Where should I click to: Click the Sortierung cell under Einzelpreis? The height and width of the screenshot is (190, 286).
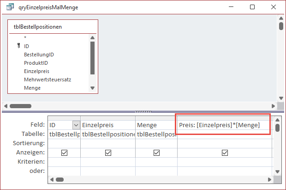(108, 144)
